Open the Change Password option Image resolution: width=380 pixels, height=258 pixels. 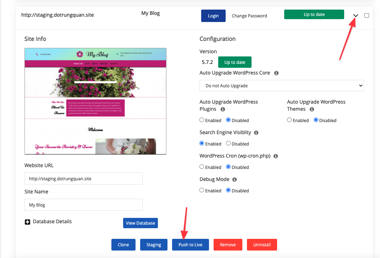tap(249, 16)
